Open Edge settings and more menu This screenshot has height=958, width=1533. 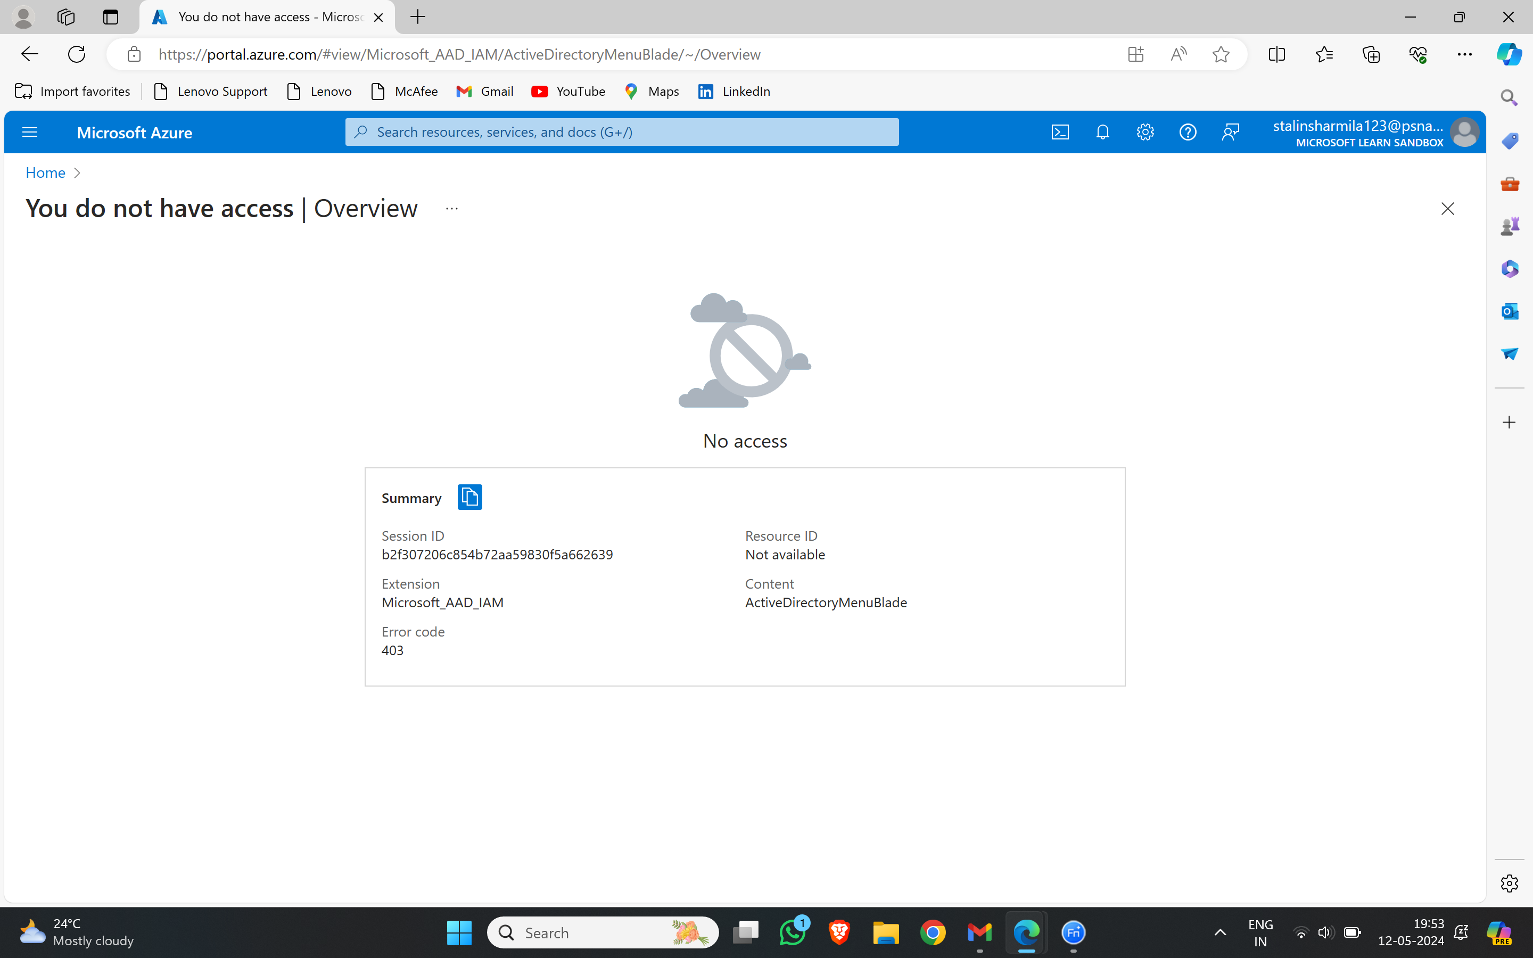[x=1464, y=54]
